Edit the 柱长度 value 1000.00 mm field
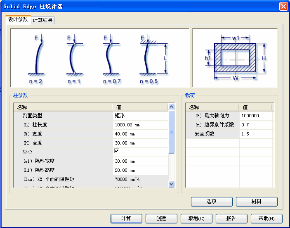290x228 pixels. click(140, 125)
